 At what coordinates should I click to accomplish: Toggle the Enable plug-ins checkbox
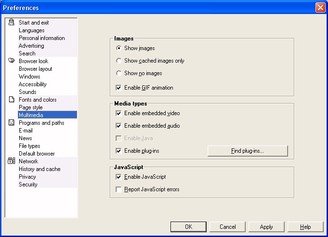tap(118, 151)
